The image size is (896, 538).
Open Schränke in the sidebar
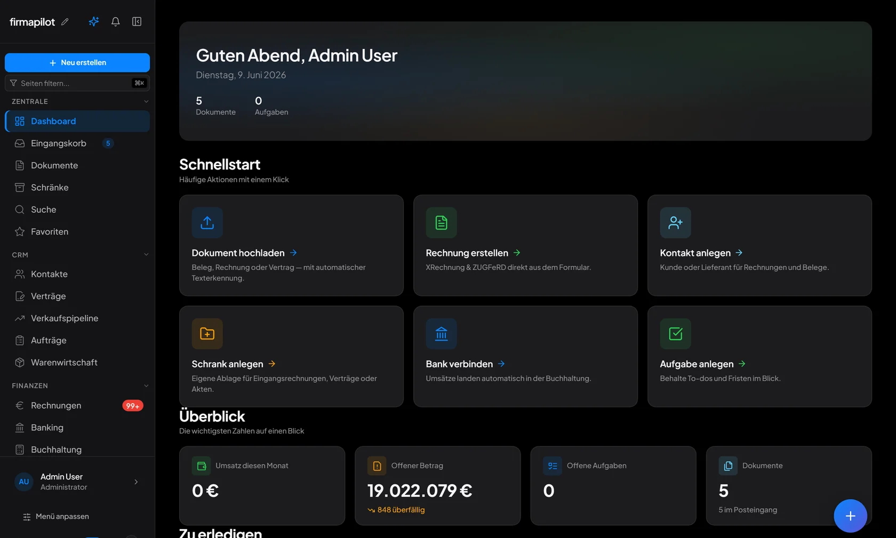[x=77, y=188]
